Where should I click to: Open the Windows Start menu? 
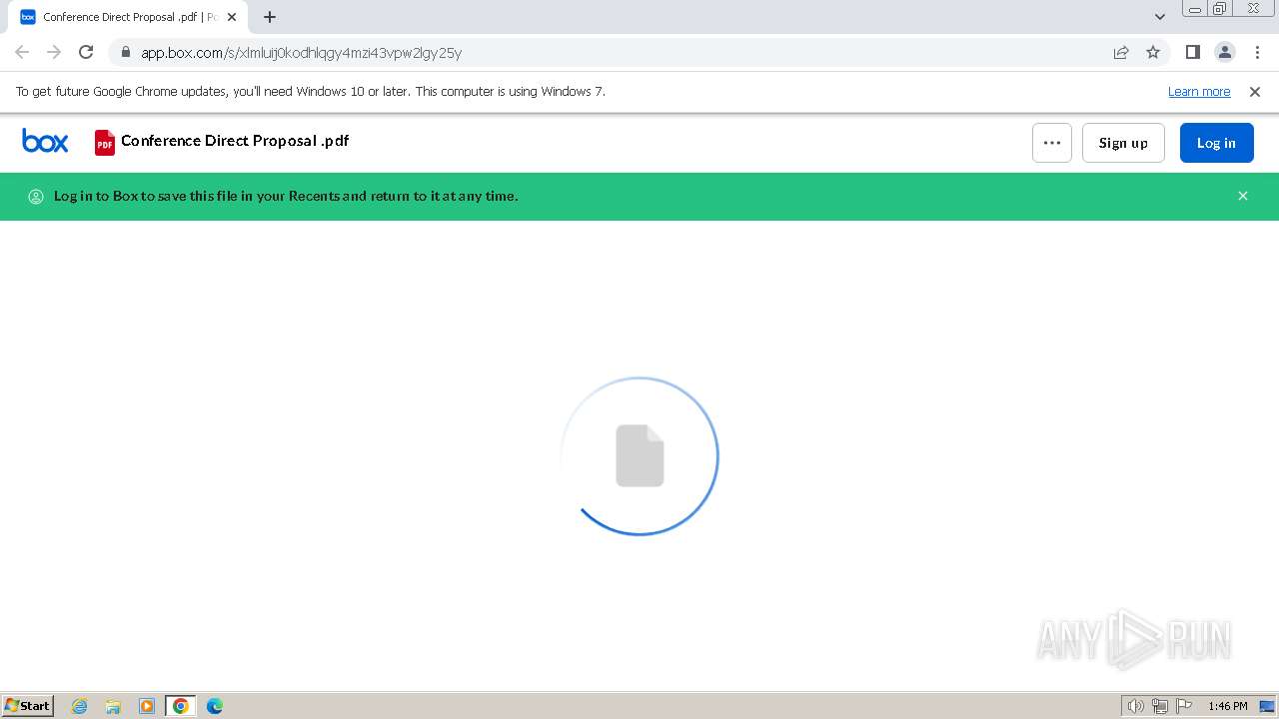point(28,706)
